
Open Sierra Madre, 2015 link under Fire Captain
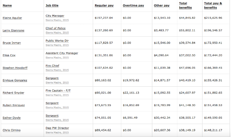point(57,95)
